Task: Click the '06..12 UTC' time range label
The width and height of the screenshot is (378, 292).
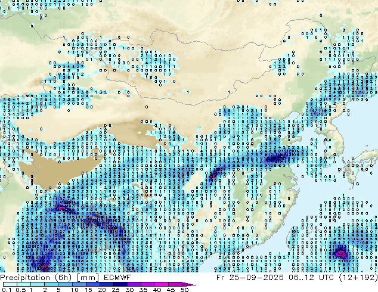Action: (x=311, y=277)
